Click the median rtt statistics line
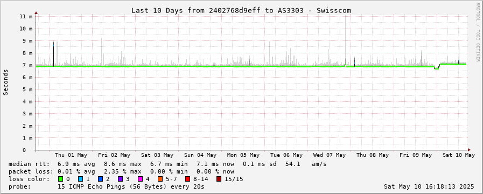The width and height of the screenshot is (483, 194). [x=167, y=164]
